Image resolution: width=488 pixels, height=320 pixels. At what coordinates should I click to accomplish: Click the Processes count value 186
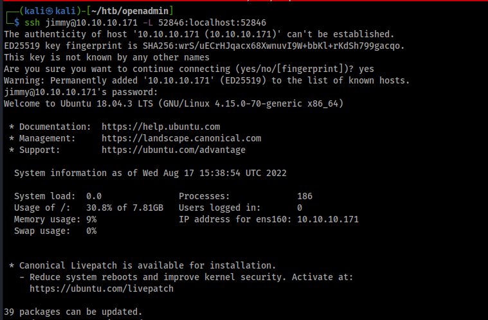tap(305, 196)
